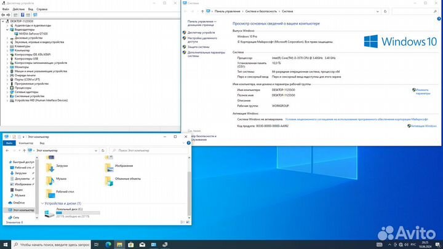This screenshot has height=249, width=443.
Task: Click the Изменить параметры link
Action: (x=422, y=92)
